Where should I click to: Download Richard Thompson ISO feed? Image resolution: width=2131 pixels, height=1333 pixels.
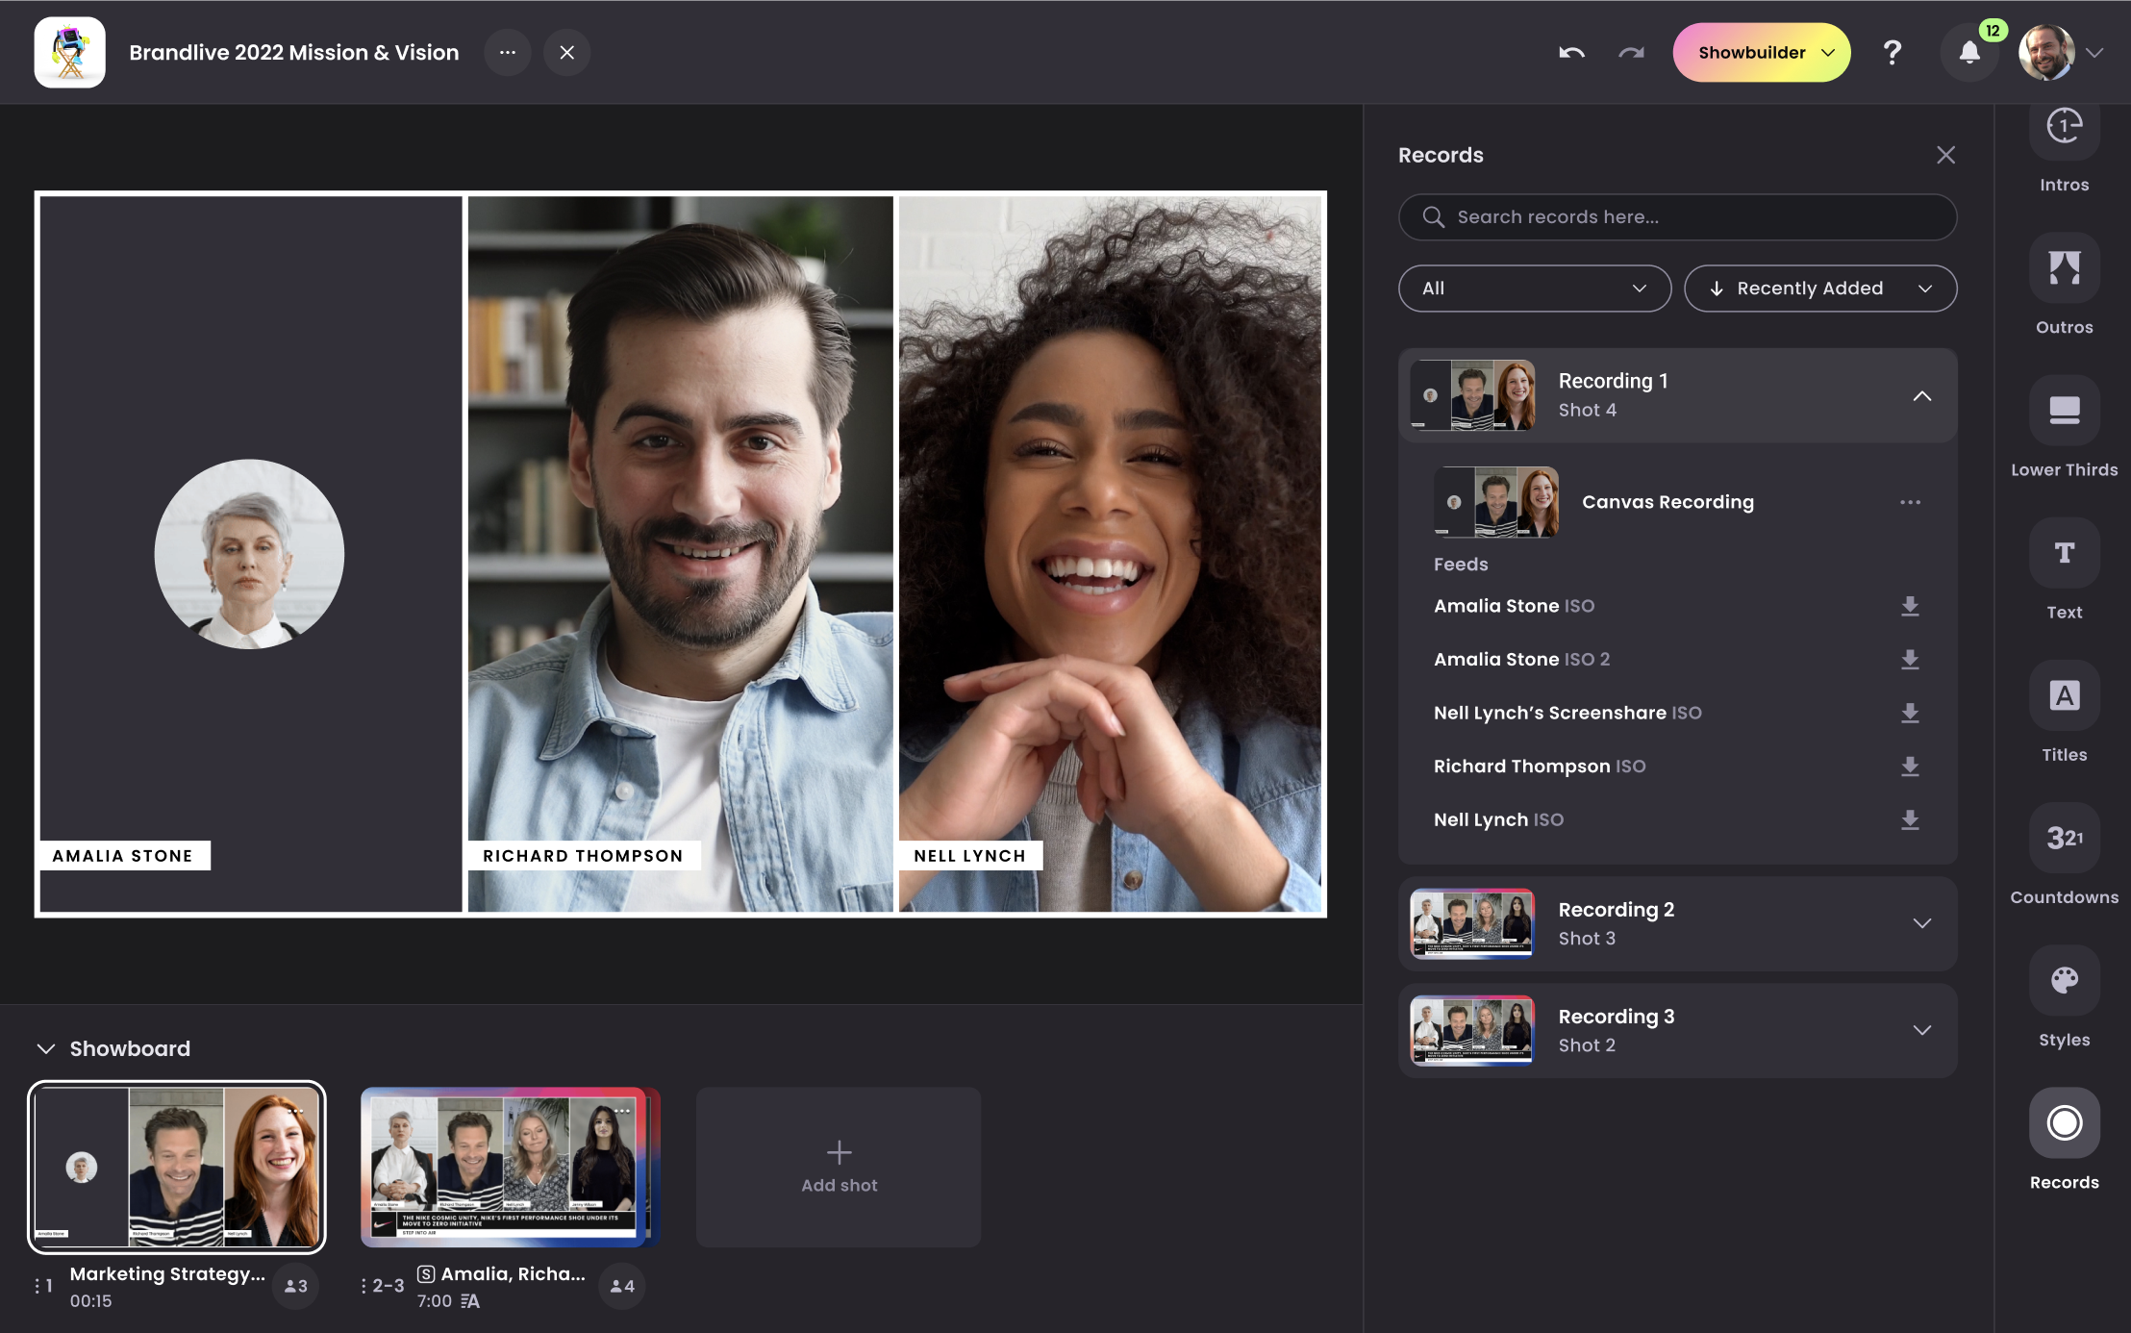pyautogui.click(x=1910, y=766)
